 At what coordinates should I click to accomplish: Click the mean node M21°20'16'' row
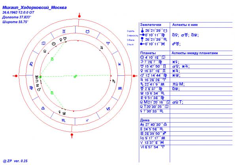click(x=155, y=102)
